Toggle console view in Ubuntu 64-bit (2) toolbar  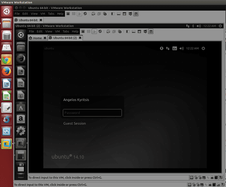click(151, 31)
